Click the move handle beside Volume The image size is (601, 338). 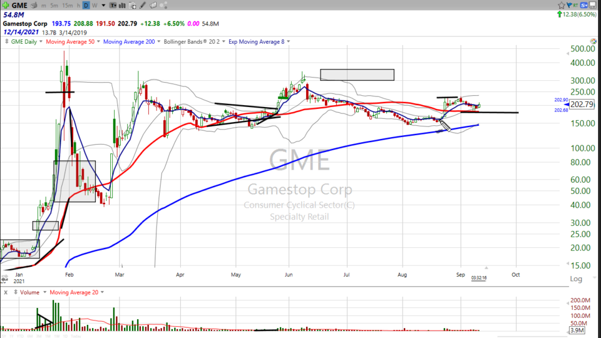[16, 292]
